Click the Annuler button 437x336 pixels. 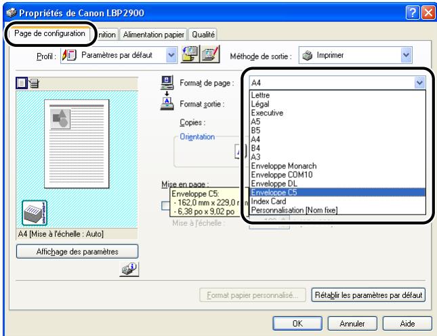pyautogui.click(x=352, y=323)
